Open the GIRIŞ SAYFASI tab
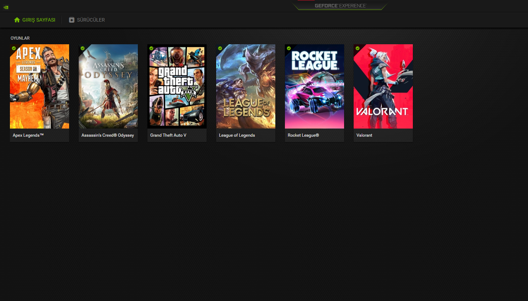 point(35,20)
